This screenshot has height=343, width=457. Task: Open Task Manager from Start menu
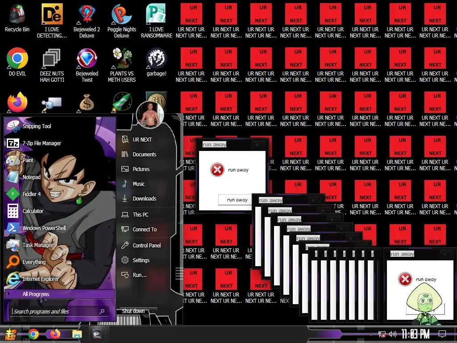pos(59,245)
